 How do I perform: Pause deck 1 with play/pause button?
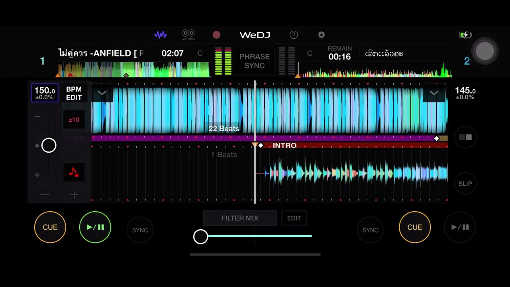point(95,227)
